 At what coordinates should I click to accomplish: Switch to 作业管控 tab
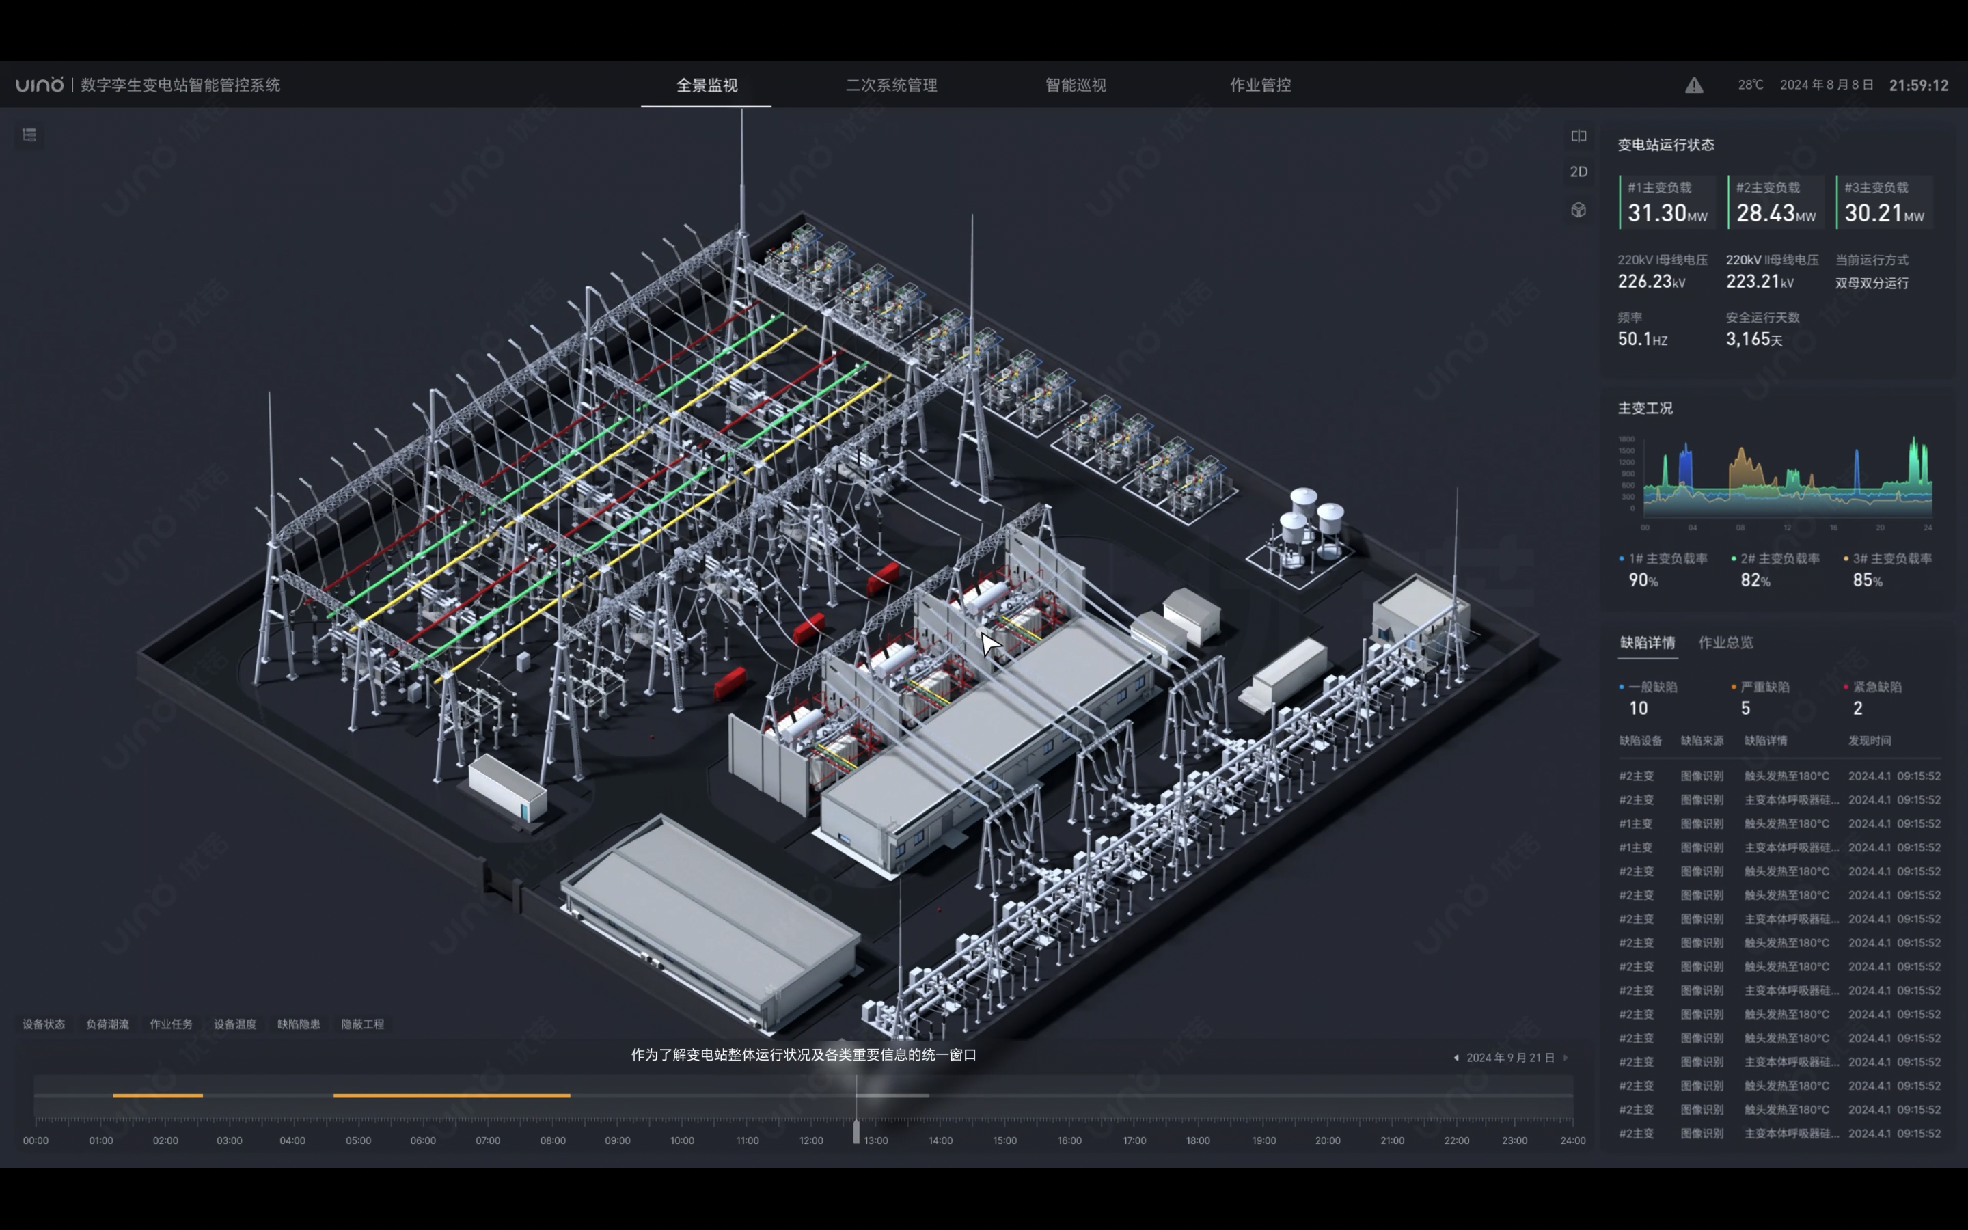point(1261,85)
